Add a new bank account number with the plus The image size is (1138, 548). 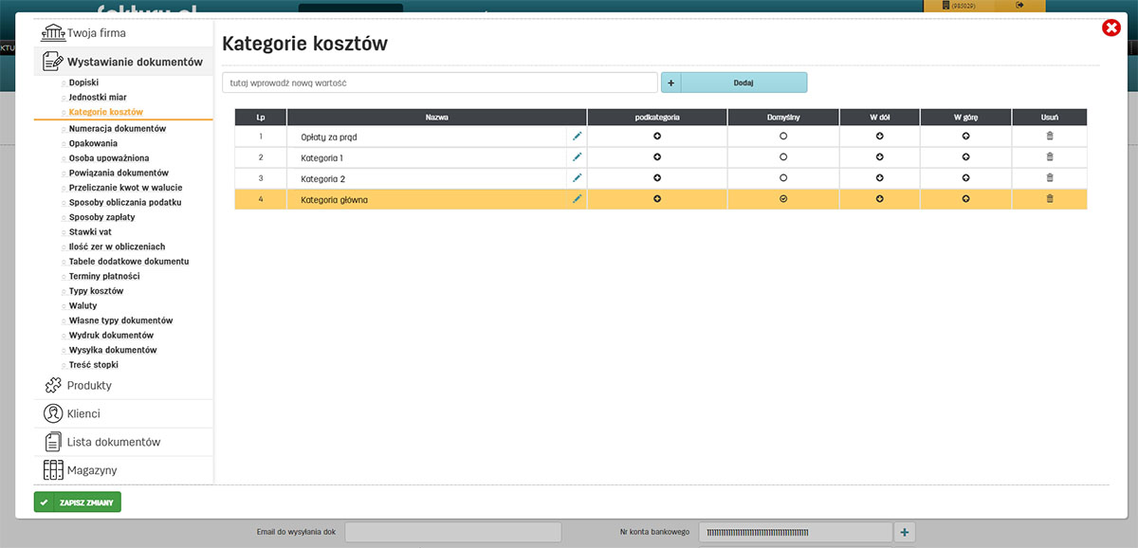click(904, 532)
